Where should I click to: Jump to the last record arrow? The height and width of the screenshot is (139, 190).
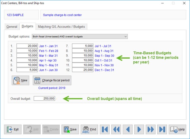point(162,129)
